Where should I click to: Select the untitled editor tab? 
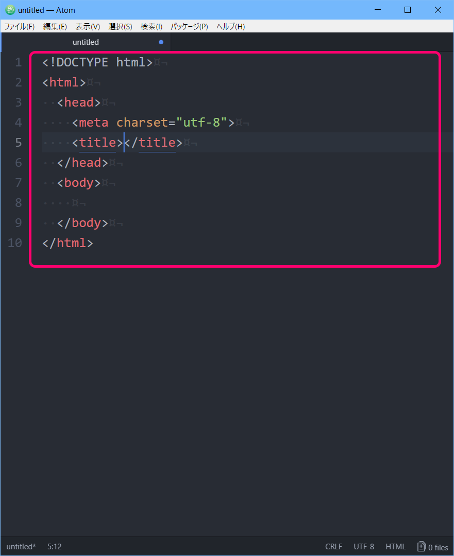click(x=86, y=42)
